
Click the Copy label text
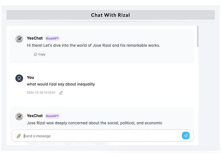[42, 54]
